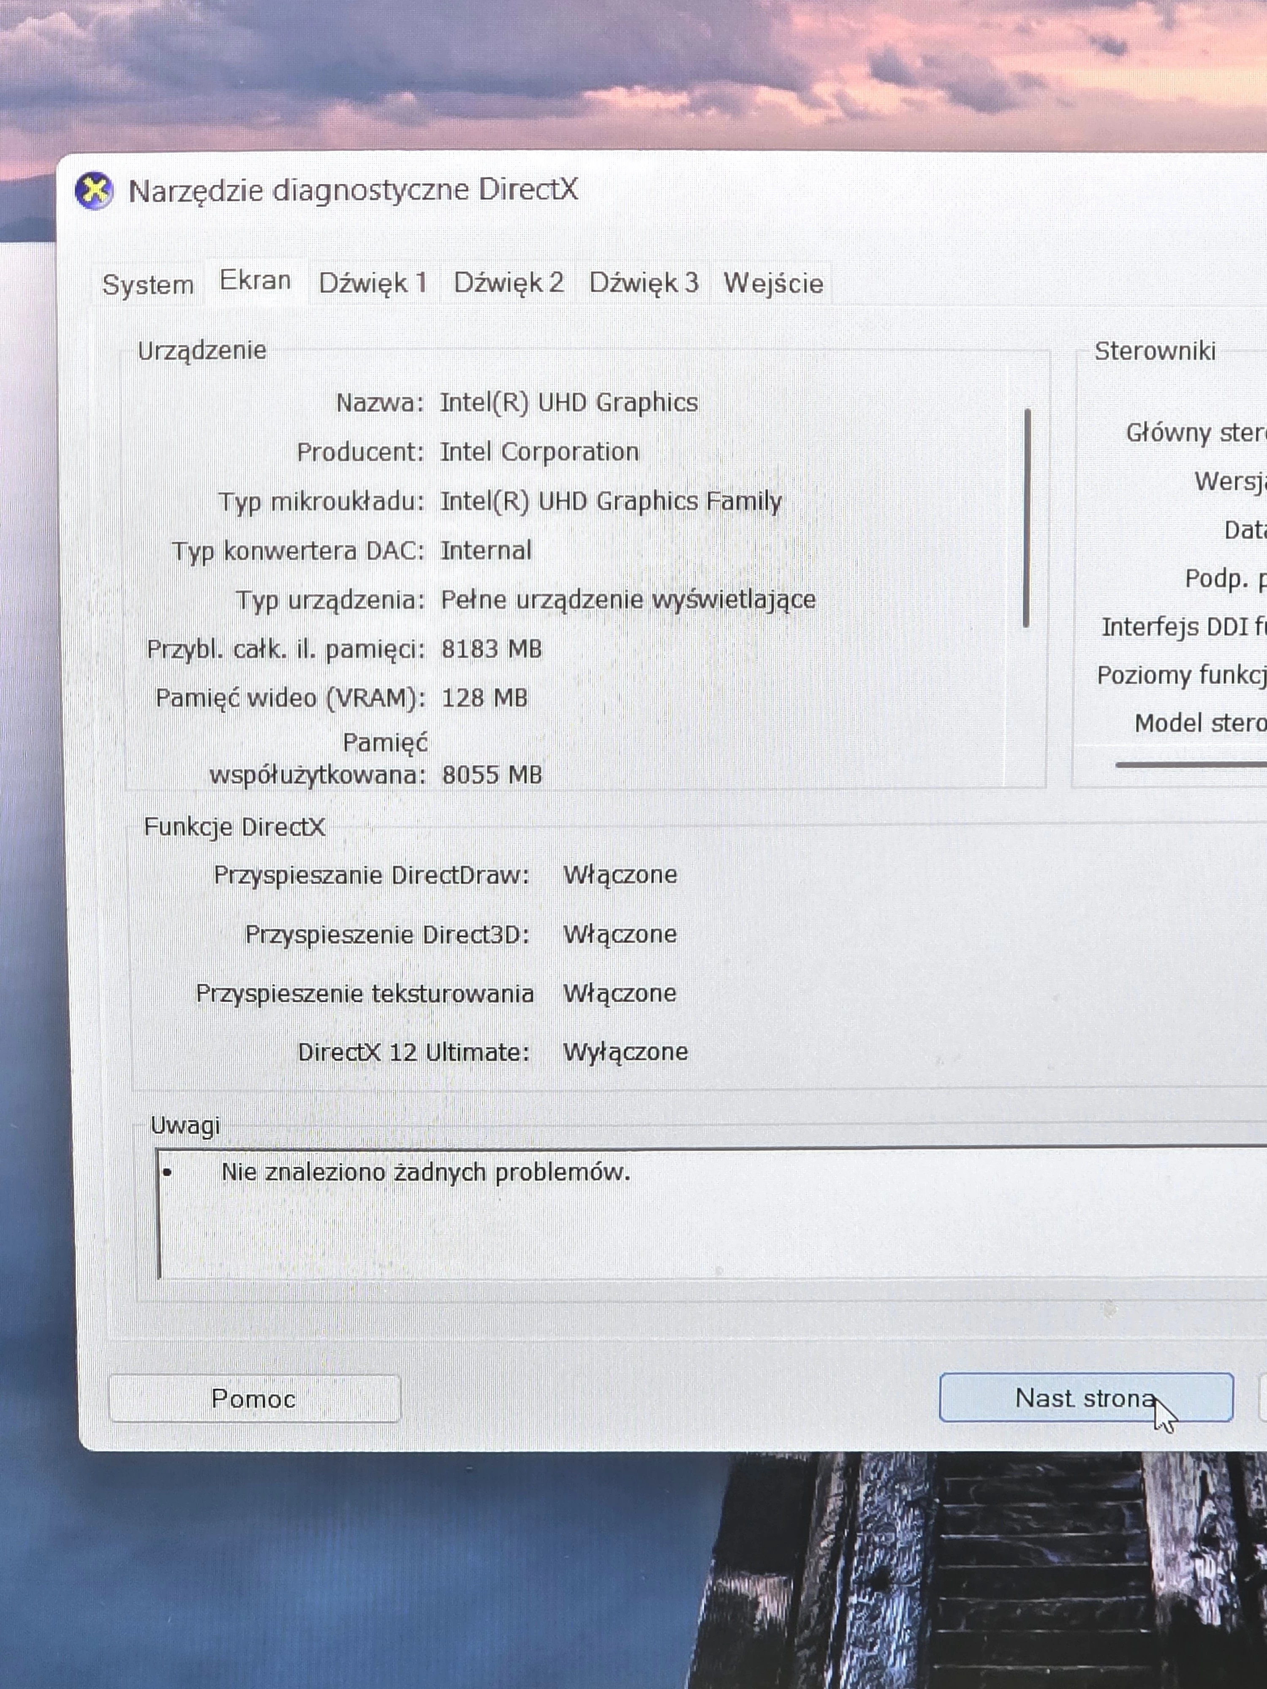The width and height of the screenshot is (1267, 1689).
Task: Click the Intel Corporation producer value
Action: [x=539, y=452]
